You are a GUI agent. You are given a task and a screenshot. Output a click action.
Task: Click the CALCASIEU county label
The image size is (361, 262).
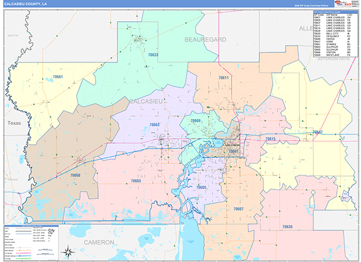click(146, 101)
